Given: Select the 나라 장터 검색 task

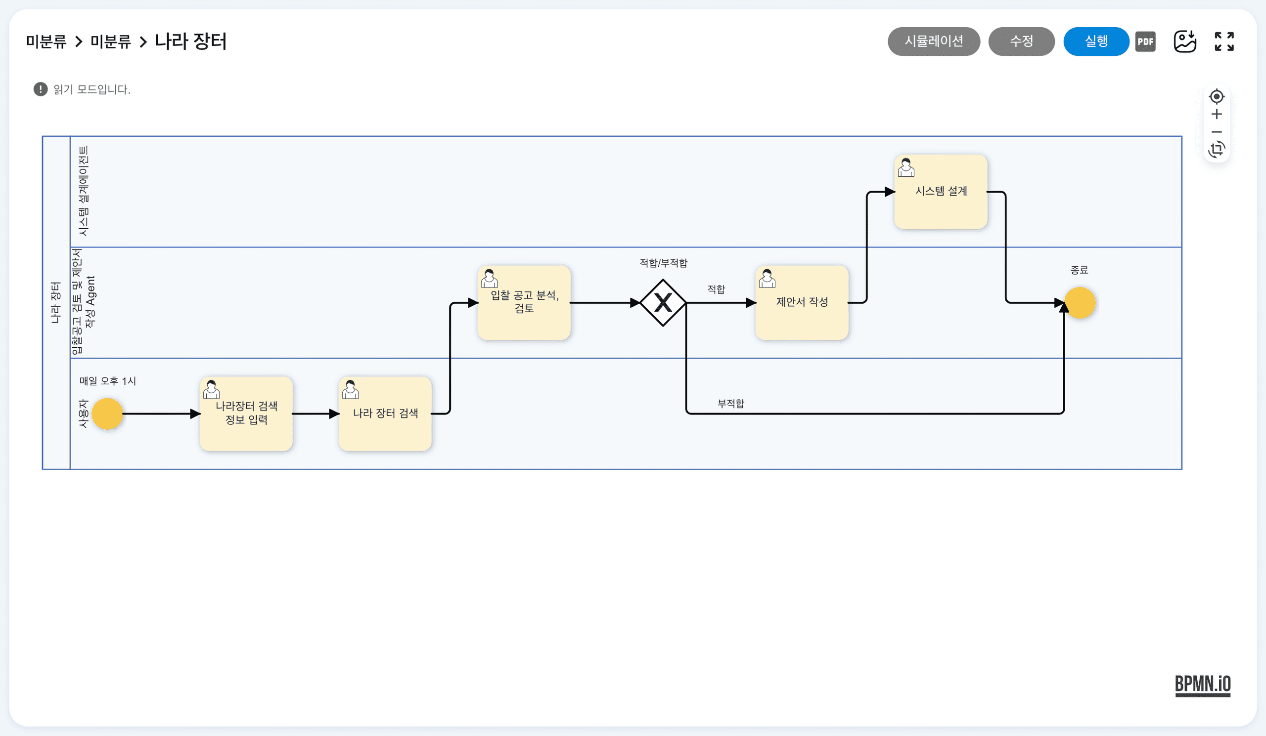Looking at the screenshot, I should 385,414.
